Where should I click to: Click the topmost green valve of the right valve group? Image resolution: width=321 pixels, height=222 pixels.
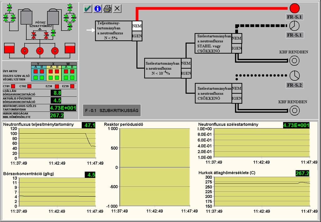70,8
